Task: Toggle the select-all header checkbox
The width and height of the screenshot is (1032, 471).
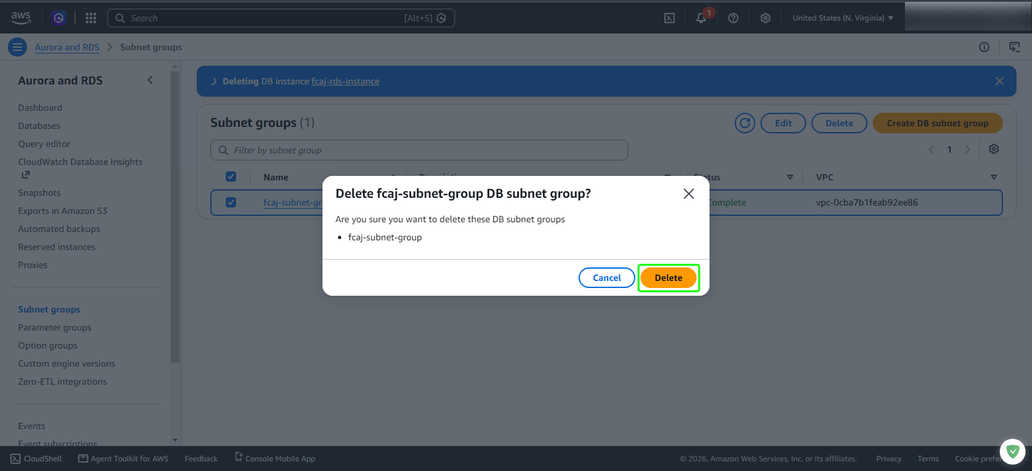Action: coord(231,177)
